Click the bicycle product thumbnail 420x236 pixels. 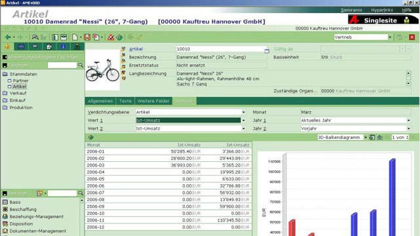click(102, 70)
